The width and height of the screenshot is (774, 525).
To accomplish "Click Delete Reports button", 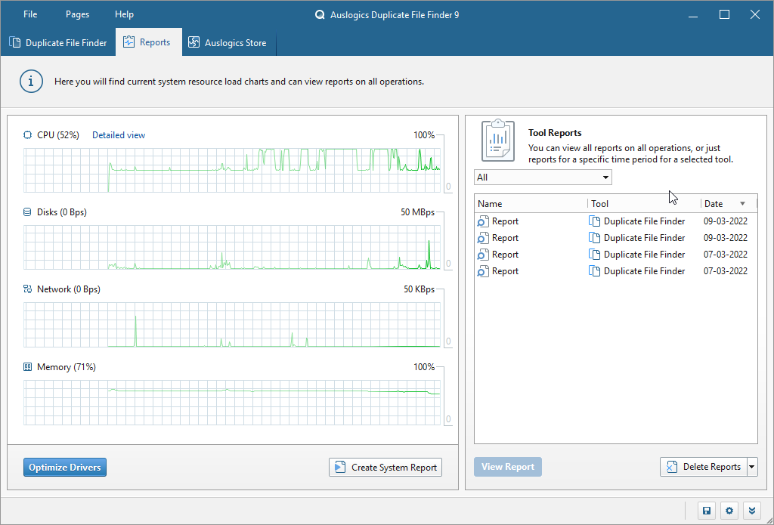I will point(703,467).
